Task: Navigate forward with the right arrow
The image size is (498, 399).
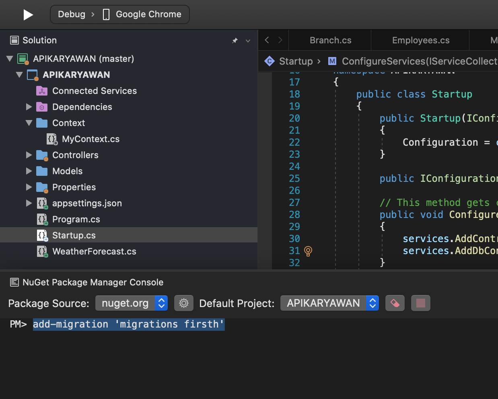Action: click(x=280, y=40)
